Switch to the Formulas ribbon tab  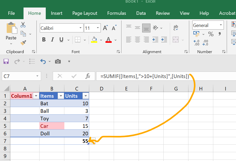click(x=117, y=13)
